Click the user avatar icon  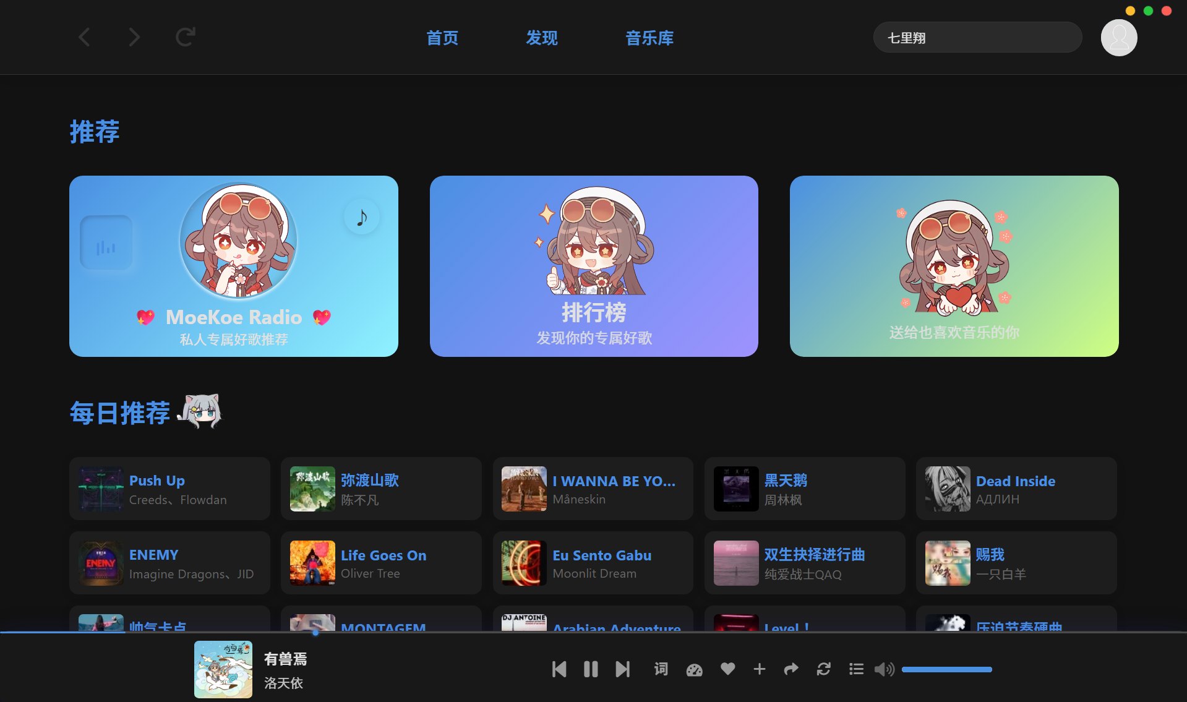tap(1118, 37)
